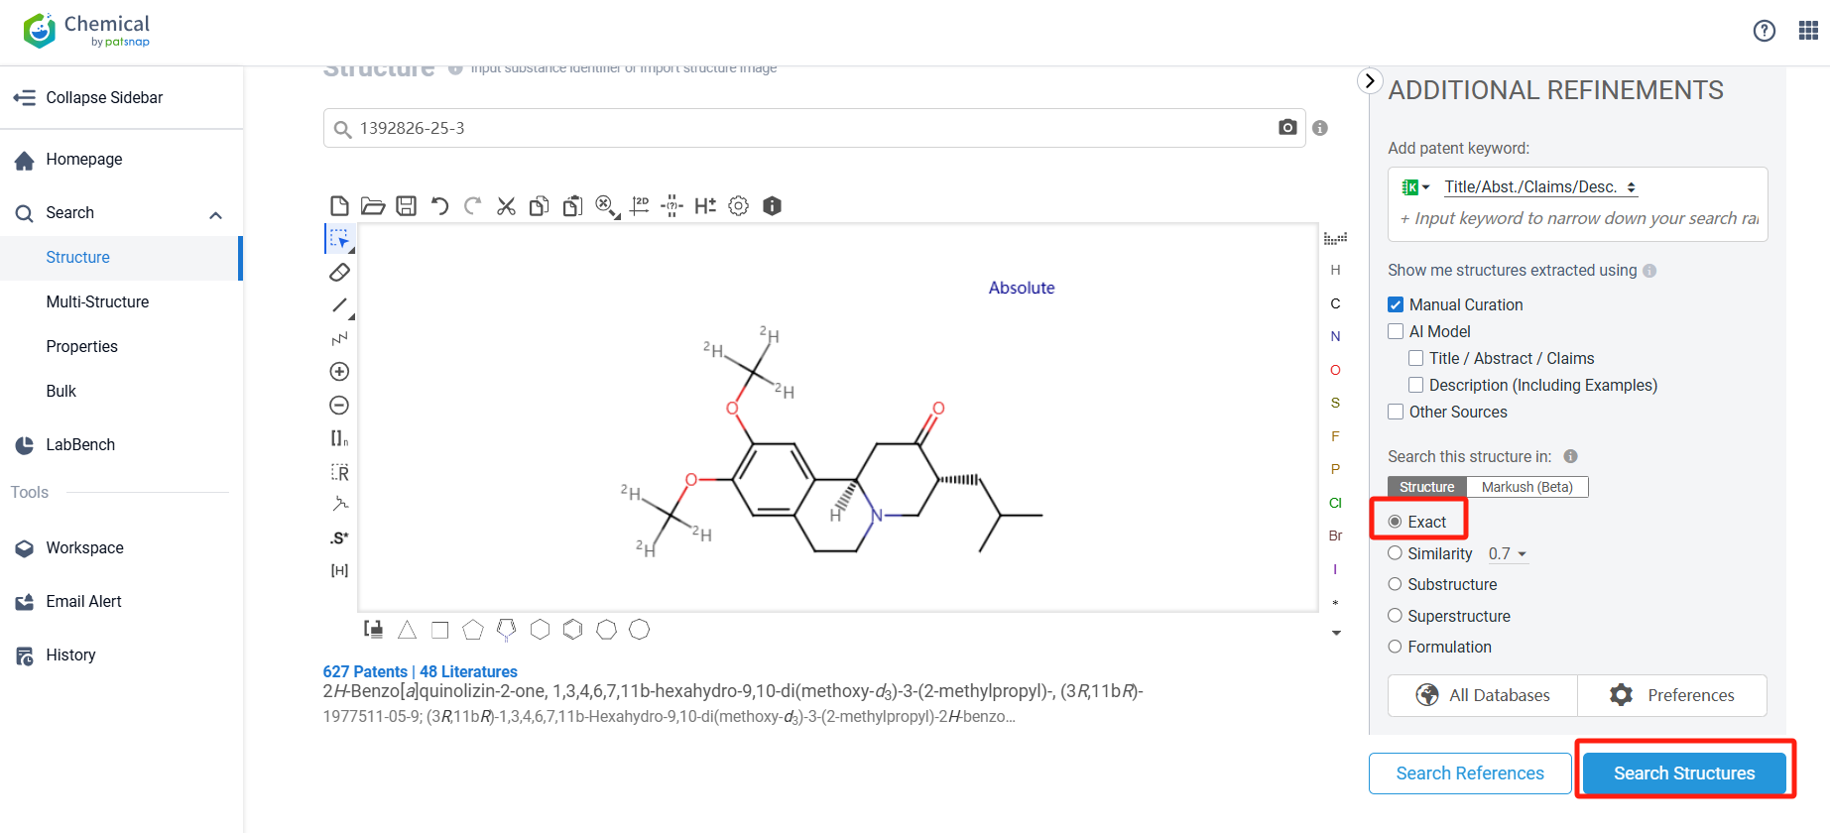
Task: Select the increase charge plus tool
Action: tap(339, 372)
